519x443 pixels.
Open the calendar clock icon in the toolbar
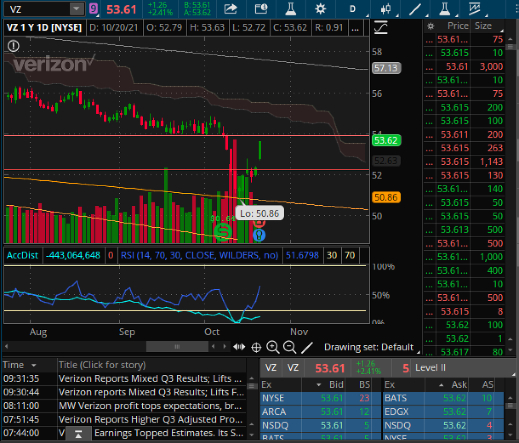[261, 9]
